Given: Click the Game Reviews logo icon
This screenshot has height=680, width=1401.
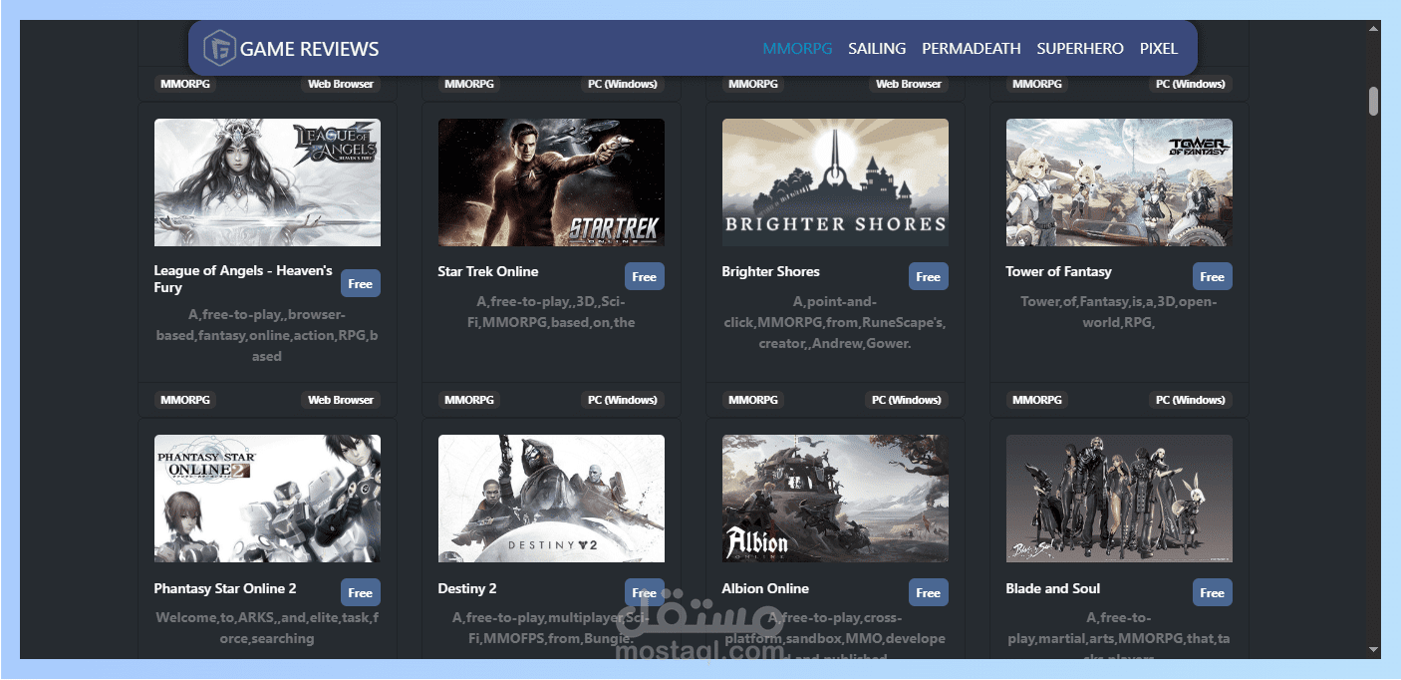Looking at the screenshot, I should point(219,48).
